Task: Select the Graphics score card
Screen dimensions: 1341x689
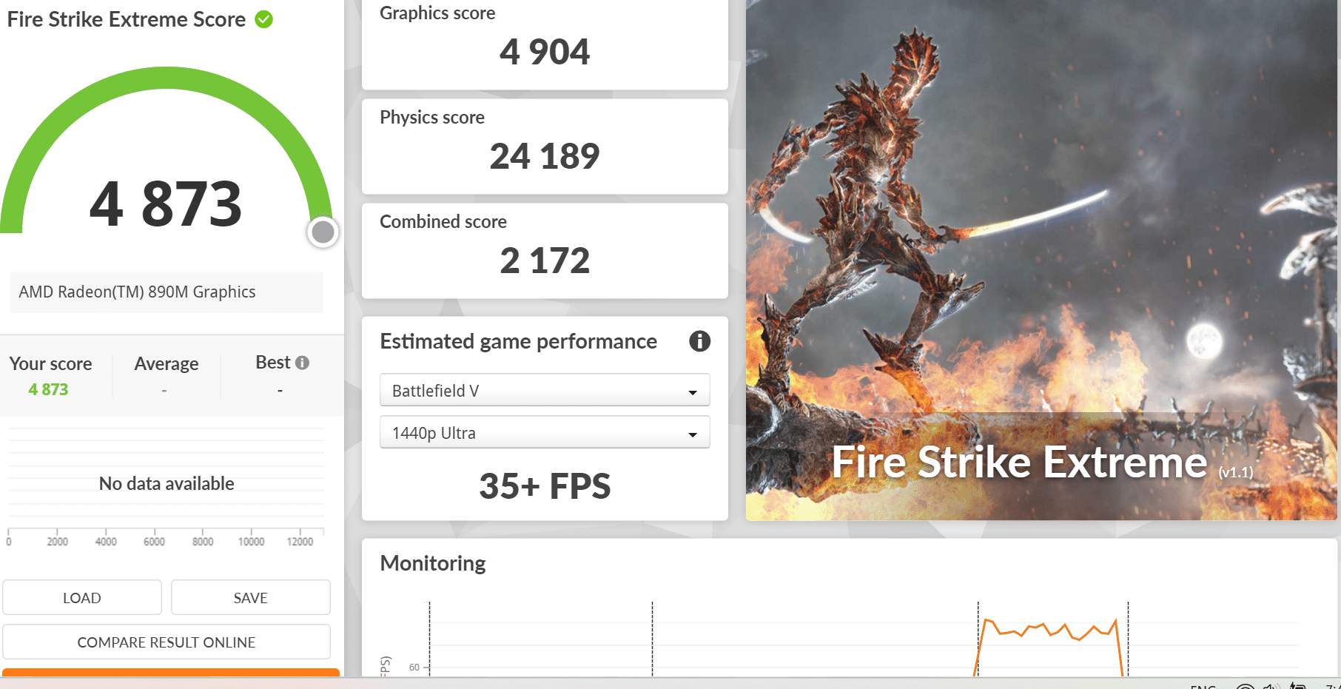Action: click(545, 44)
